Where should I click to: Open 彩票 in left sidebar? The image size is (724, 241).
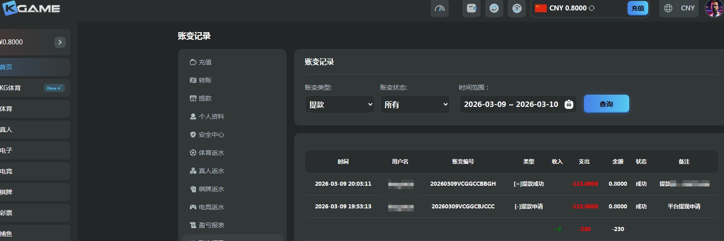[x=35, y=213]
